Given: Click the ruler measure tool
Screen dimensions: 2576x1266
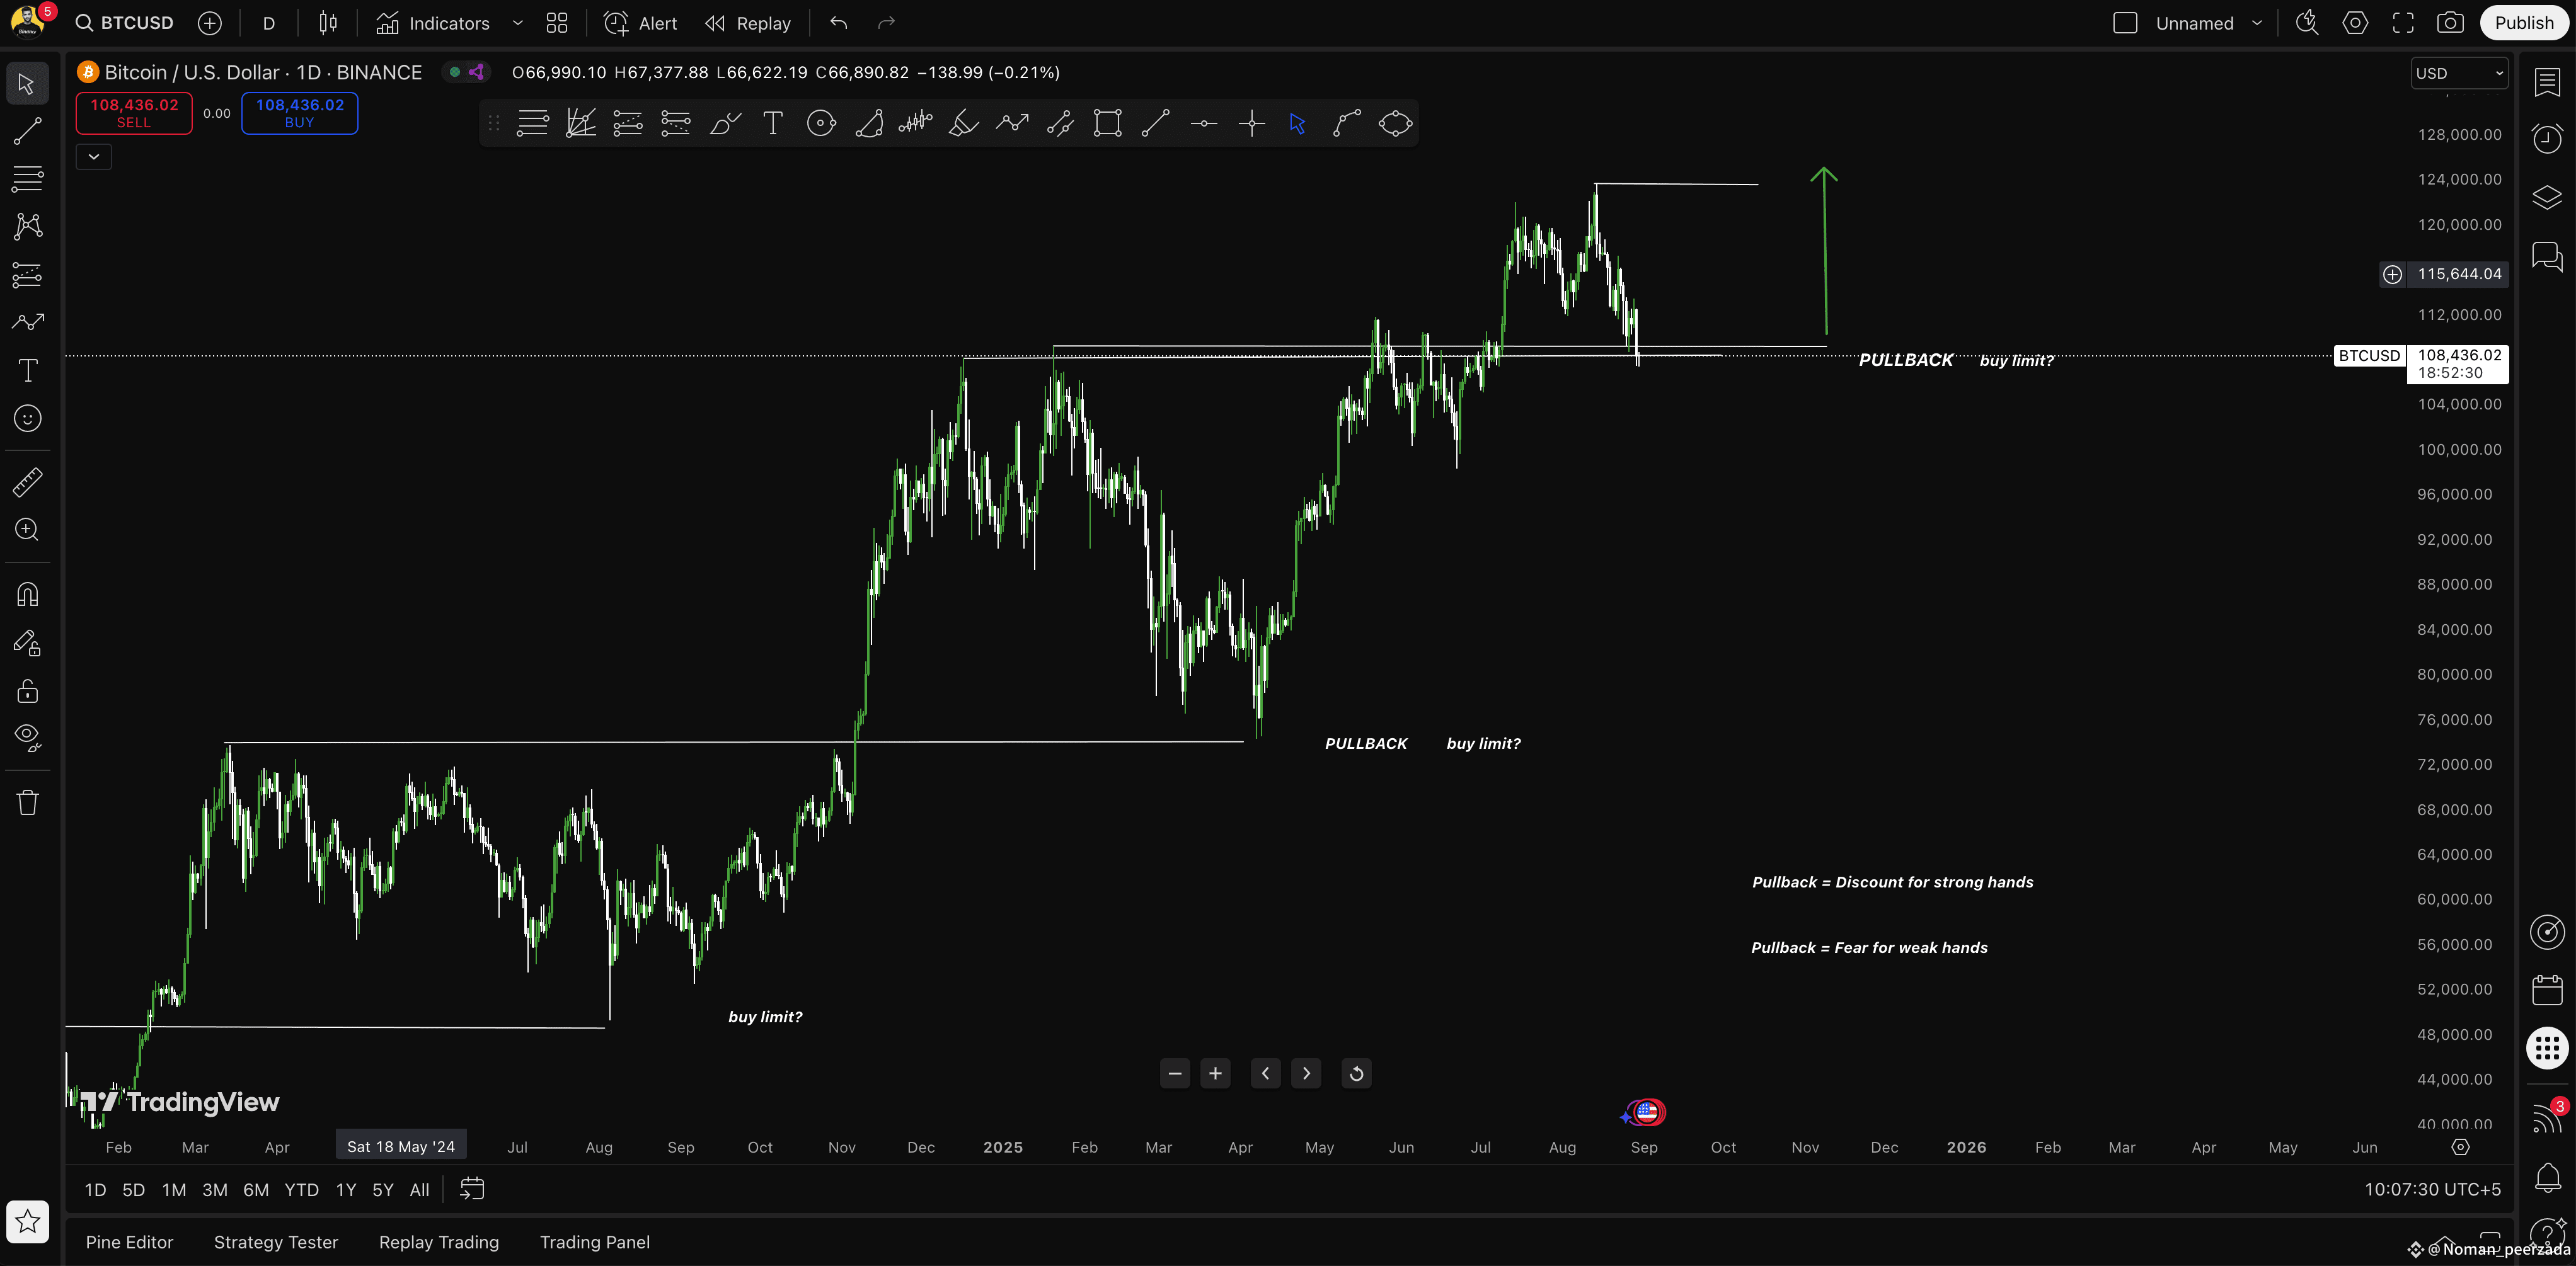Looking at the screenshot, I should point(27,482).
